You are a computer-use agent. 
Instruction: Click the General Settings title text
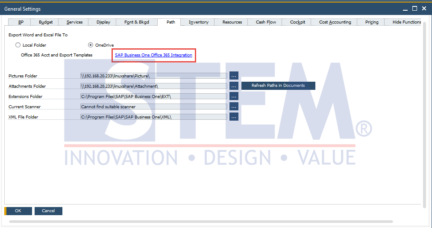23,9
